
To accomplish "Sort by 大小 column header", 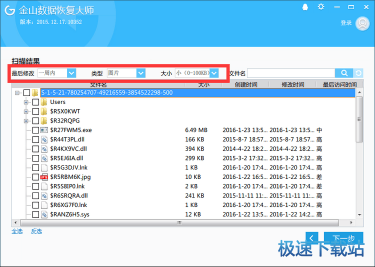I will 203,84.
